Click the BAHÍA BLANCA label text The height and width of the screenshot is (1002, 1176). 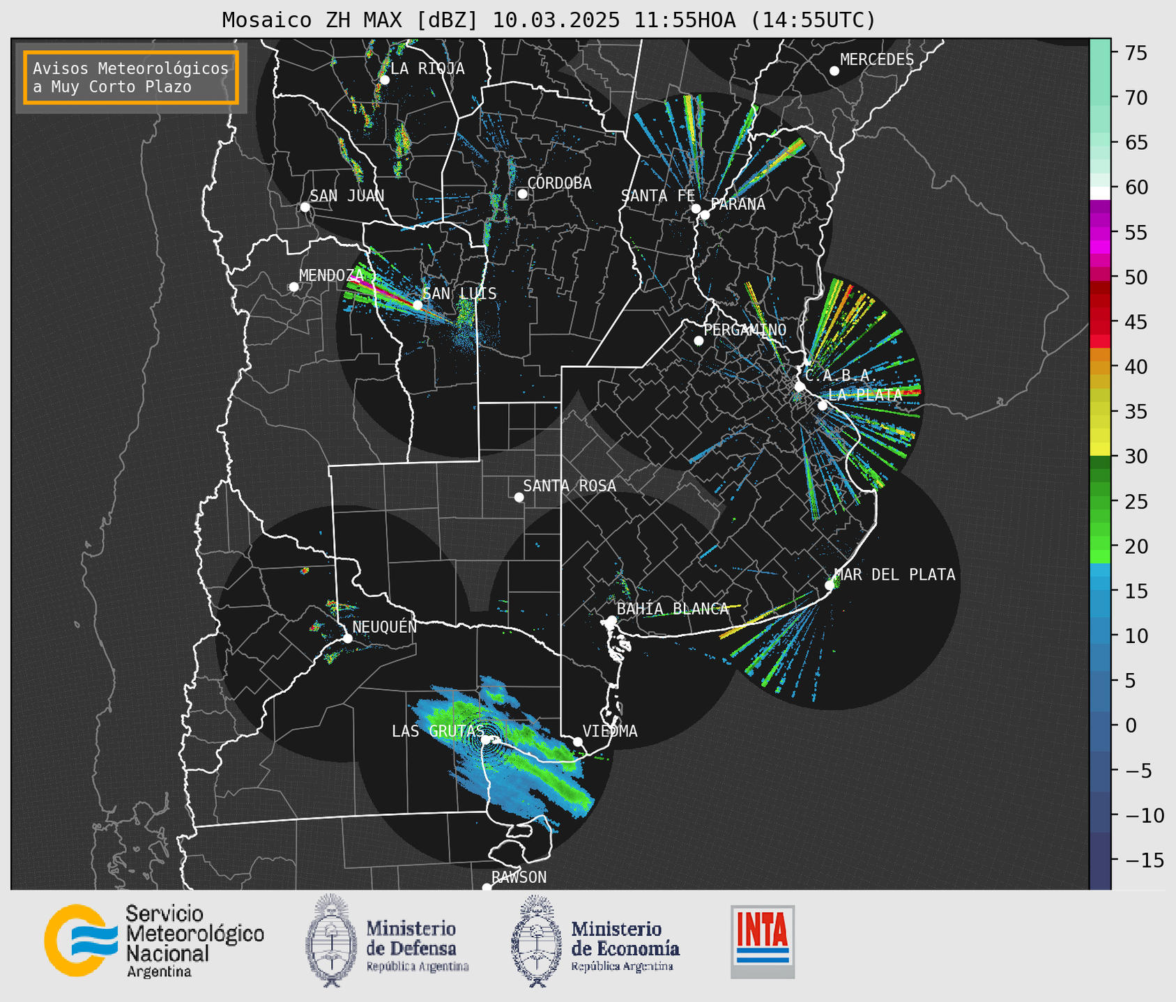673,608
